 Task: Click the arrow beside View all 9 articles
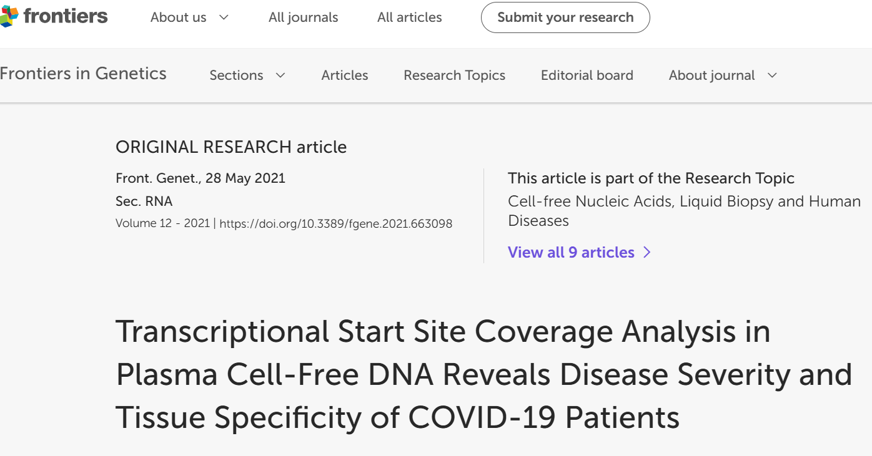click(x=647, y=252)
